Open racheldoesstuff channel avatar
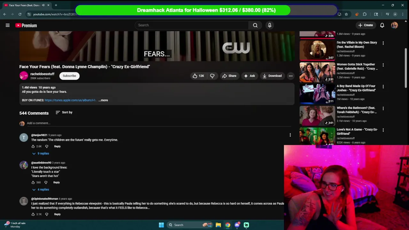Screen dimensions: 409x230 pos(24,76)
